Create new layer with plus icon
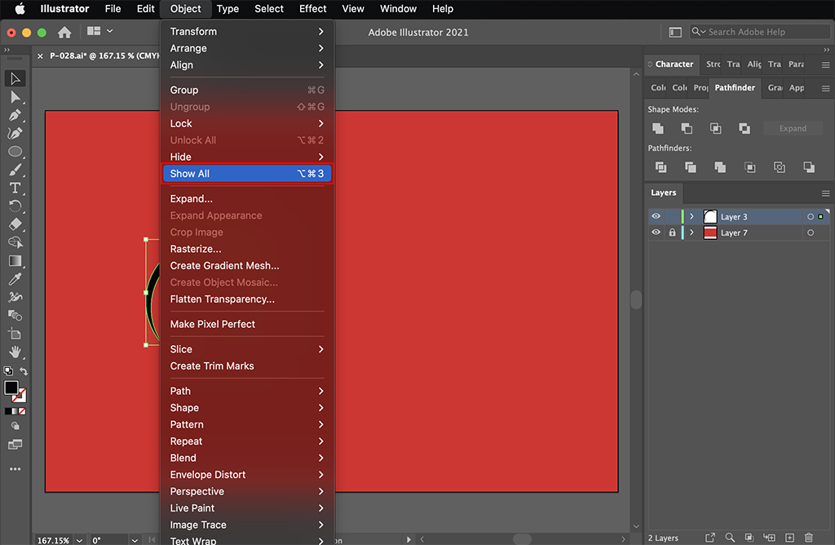 (x=789, y=538)
